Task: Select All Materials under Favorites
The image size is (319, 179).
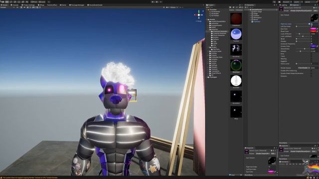Action: coord(215,11)
